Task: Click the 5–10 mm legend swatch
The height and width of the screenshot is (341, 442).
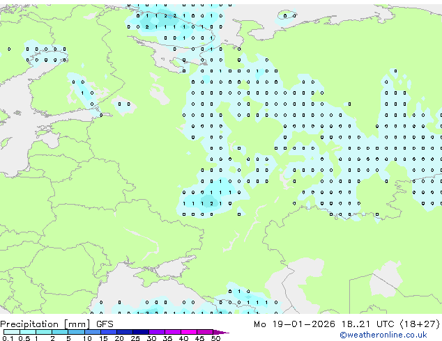Action: [x=76, y=332]
